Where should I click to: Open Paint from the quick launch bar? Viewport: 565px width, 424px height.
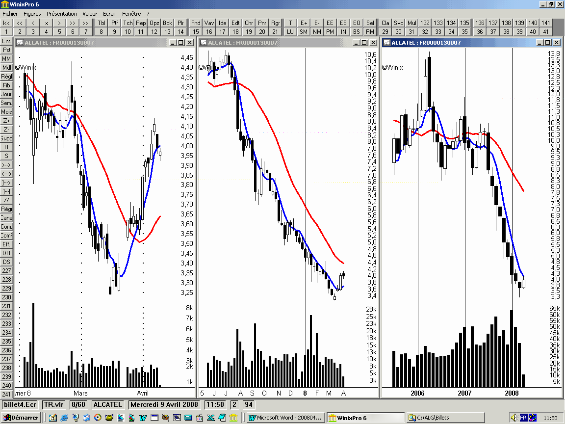point(165,418)
